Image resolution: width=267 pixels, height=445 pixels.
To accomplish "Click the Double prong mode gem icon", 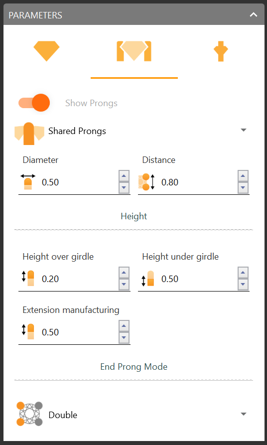I will click(x=29, y=414).
